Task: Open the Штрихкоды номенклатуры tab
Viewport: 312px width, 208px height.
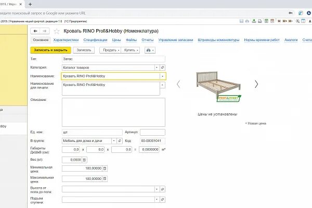Action: [218, 40]
